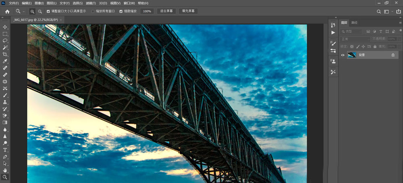Viewport: 403px width, 183px height.
Task: Click the 背景 layer thumbnail
Action: [x=352, y=55]
